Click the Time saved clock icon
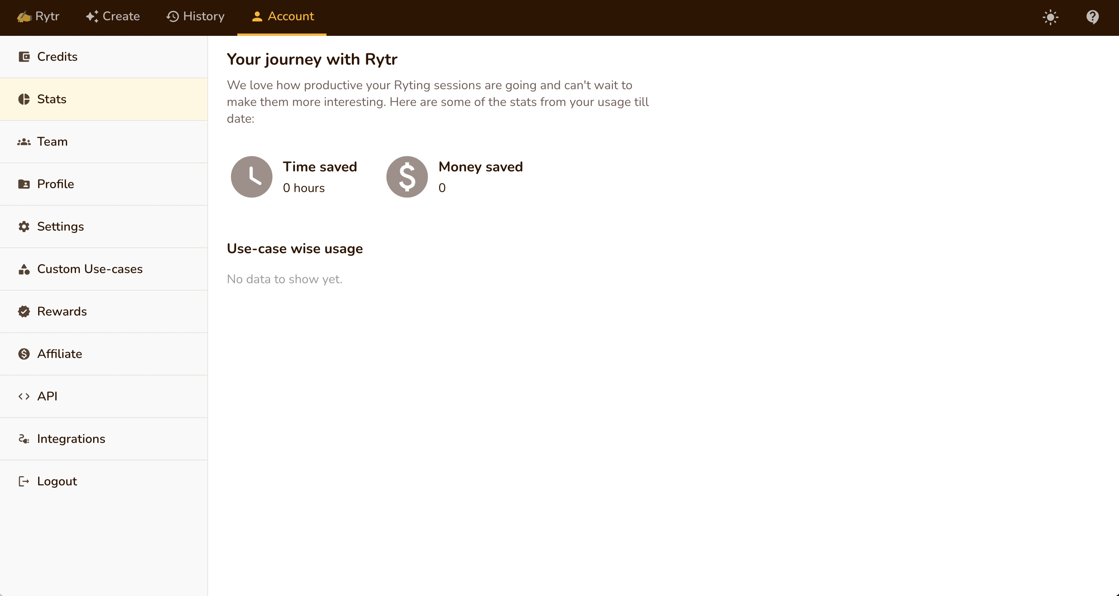Image resolution: width=1119 pixels, height=596 pixels. click(x=252, y=177)
